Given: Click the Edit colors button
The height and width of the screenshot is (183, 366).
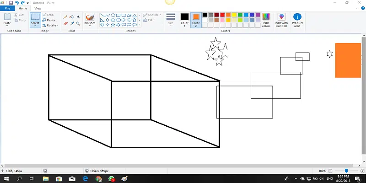Looking at the screenshot, I should (x=266, y=20).
